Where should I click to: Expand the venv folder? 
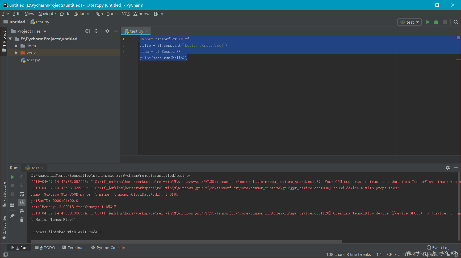[x=16, y=53]
